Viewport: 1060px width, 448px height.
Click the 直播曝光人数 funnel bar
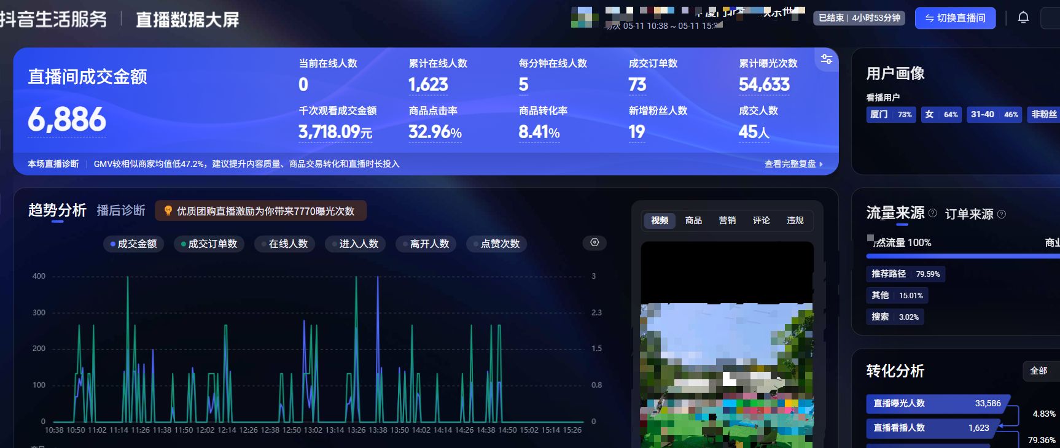937,403
